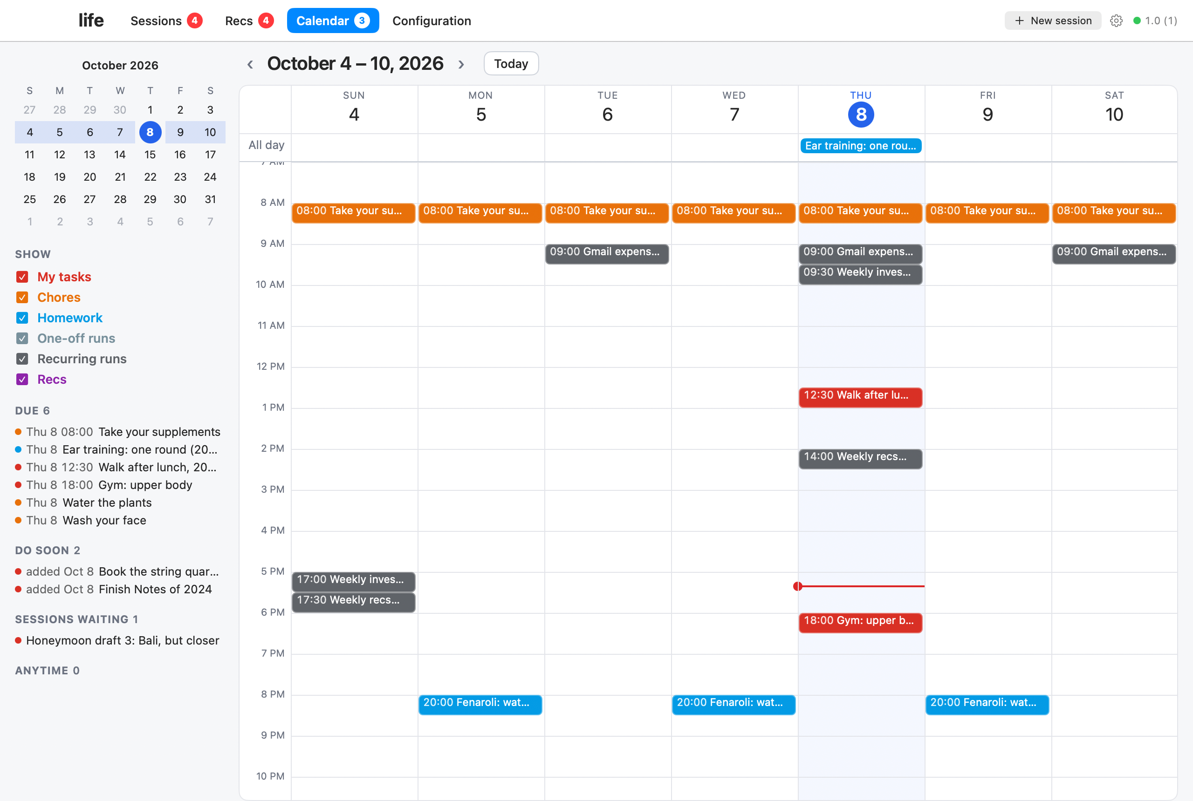Click the life app logo
The image size is (1193, 801).
pyautogui.click(x=91, y=20)
